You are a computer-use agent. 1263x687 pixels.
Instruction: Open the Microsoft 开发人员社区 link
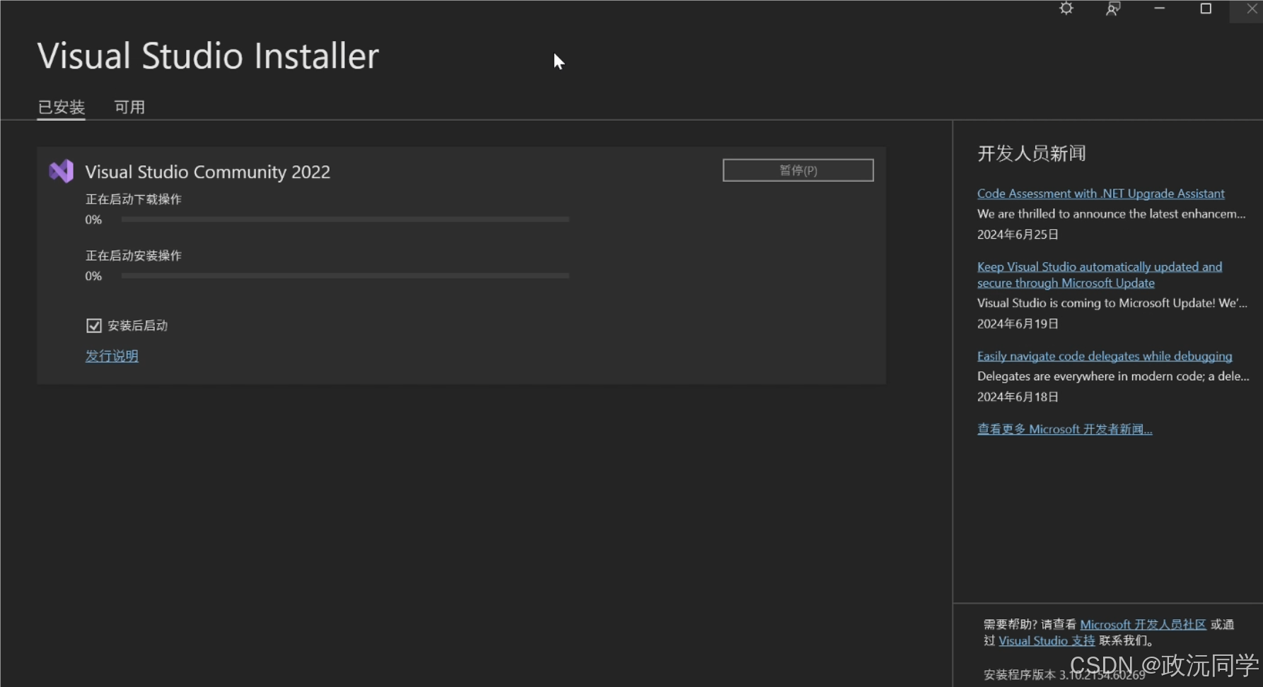coord(1143,624)
